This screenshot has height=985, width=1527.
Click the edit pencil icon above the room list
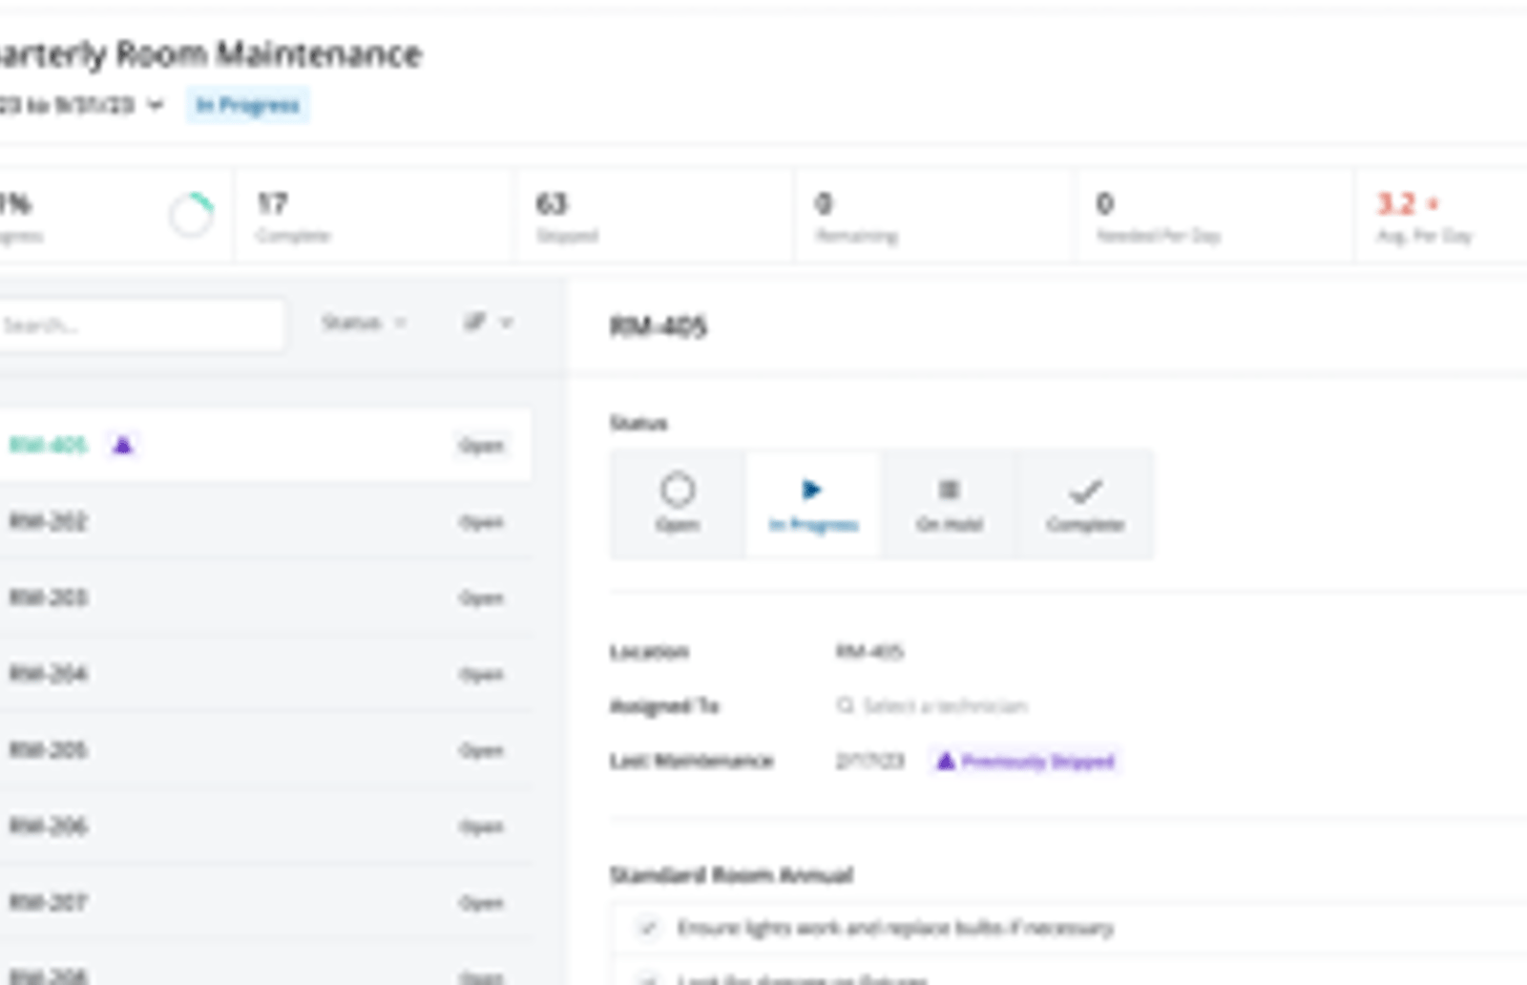[474, 323]
